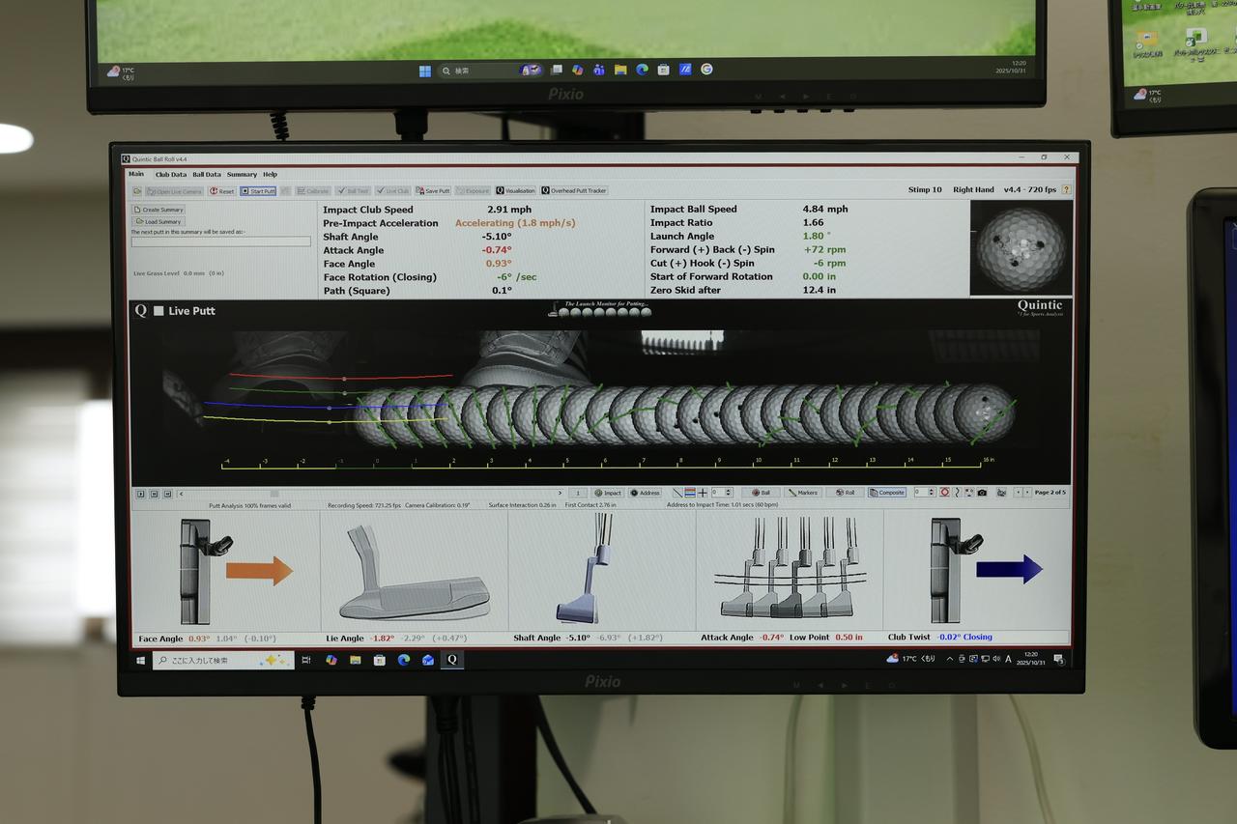The height and width of the screenshot is (824, 1237).
Task: Click the frame scrollbar track
Action: tap(387, 493)
